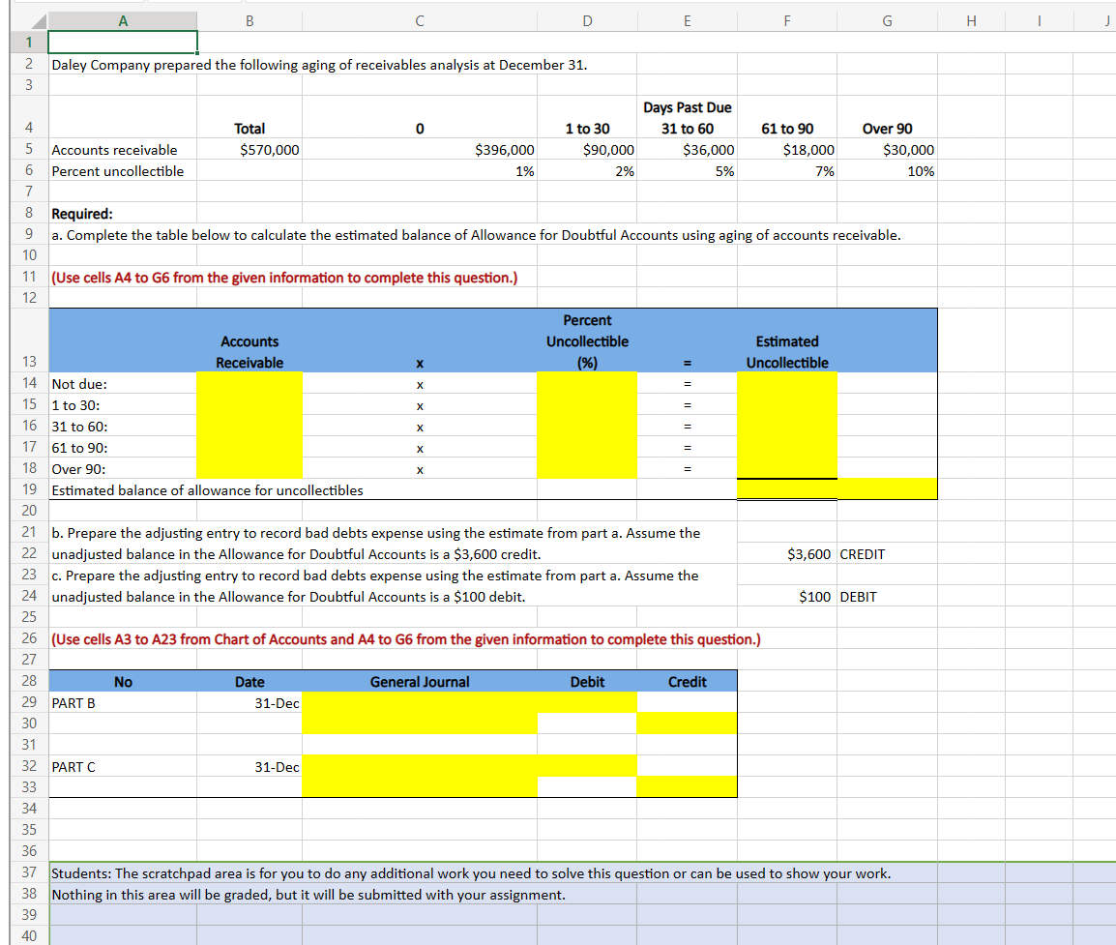Click the $3,600 CREDIT cell
This screenshot has width=1116, height=945.
pos(786,554)
